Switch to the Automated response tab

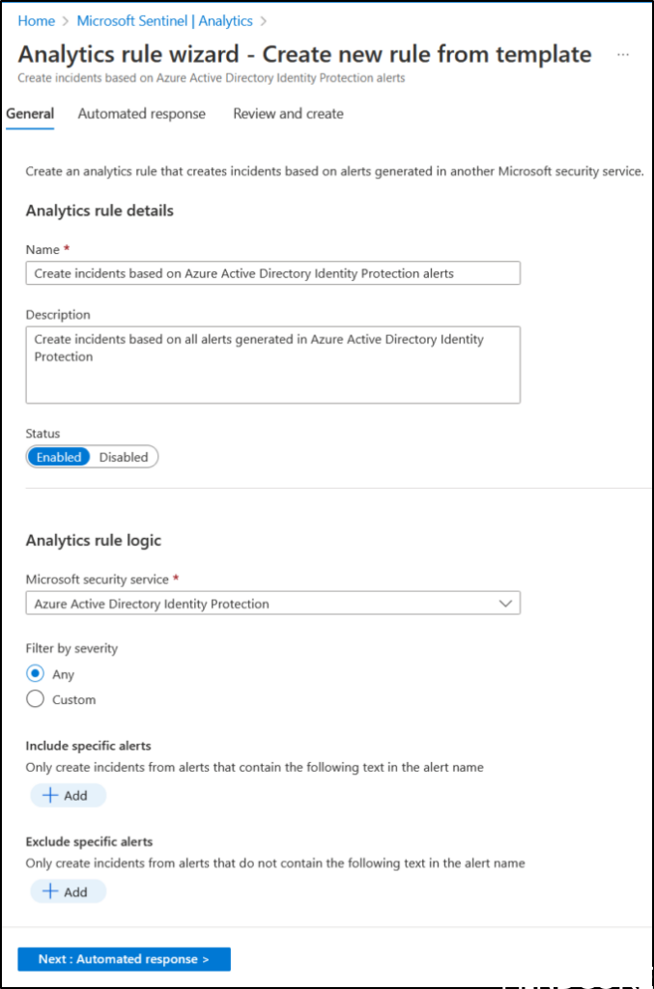(x=141, y=114)
